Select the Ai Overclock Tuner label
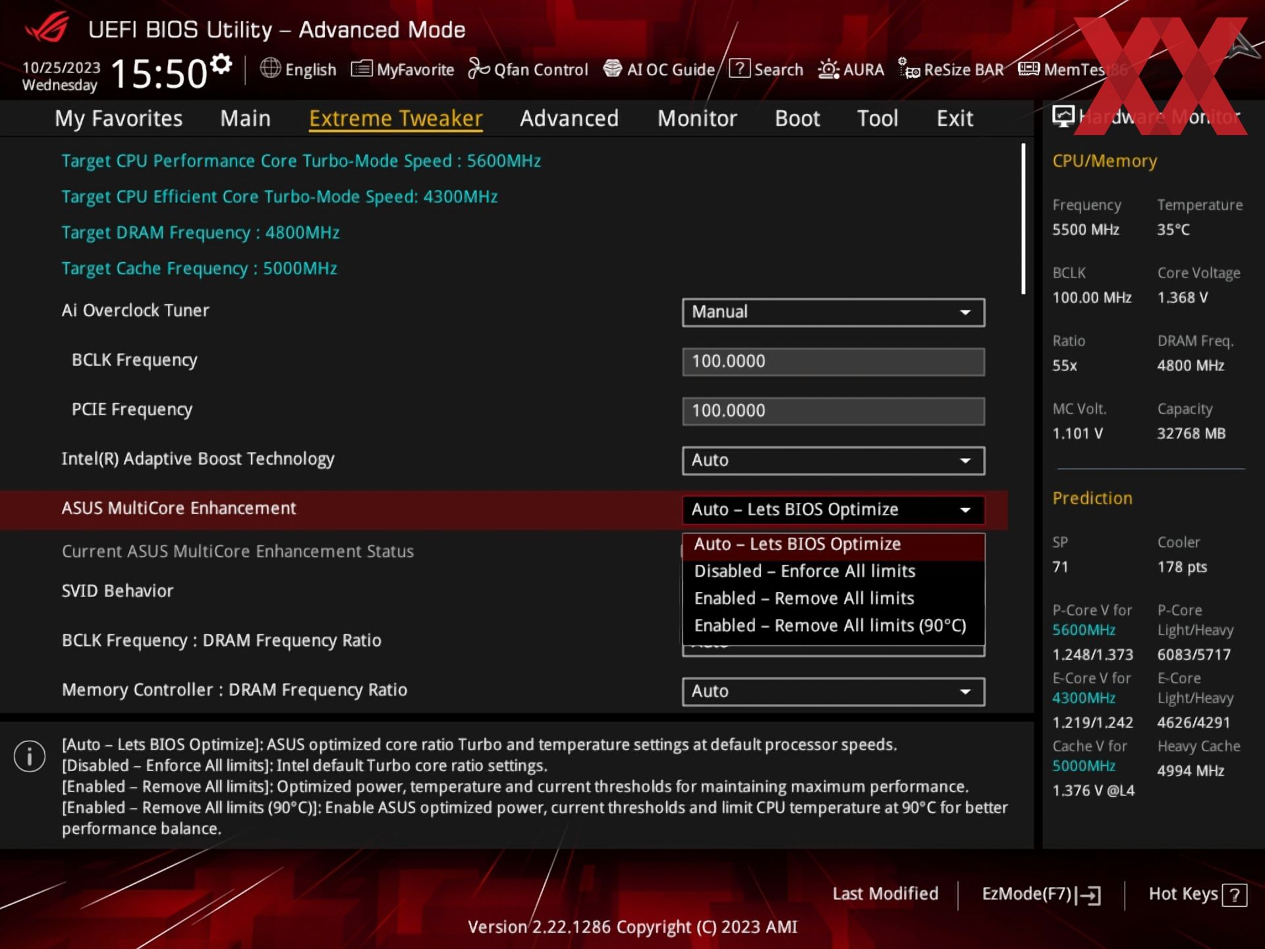 click(x=135, y=310)
